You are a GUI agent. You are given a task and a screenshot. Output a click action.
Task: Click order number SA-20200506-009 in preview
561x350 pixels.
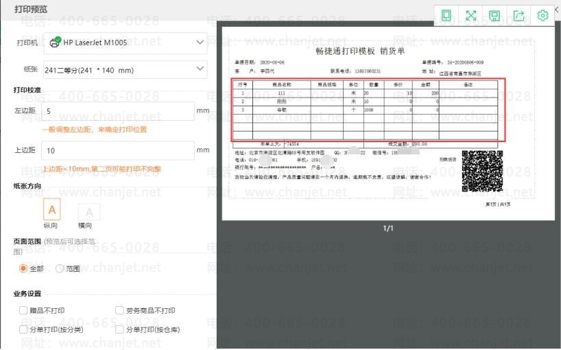[465, 62]
